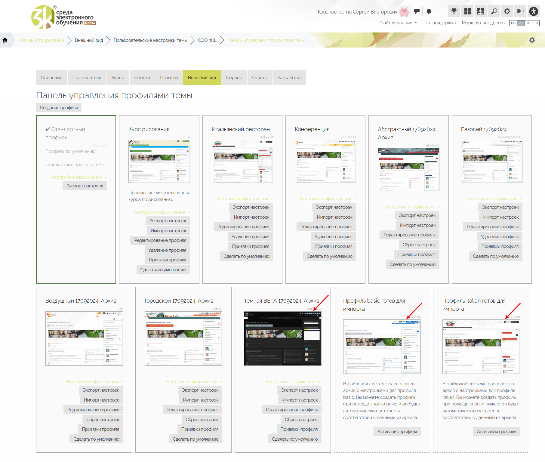
Task: Open the gear icon in breadcrumb bar
Action: 532,40
